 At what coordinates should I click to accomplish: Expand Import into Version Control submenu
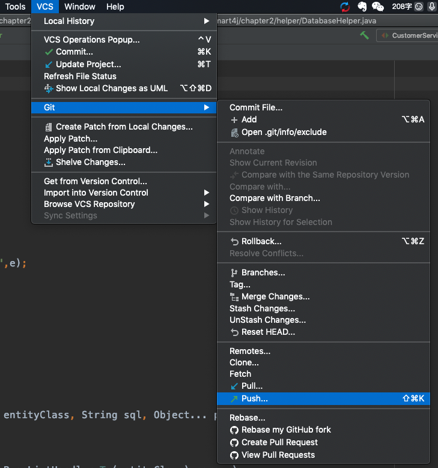pyautogui.click(x=124, y=193)
